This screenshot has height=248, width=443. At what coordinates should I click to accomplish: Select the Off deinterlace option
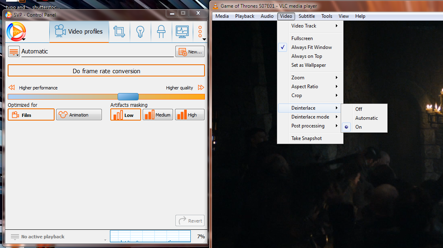(x=359, y=109)
